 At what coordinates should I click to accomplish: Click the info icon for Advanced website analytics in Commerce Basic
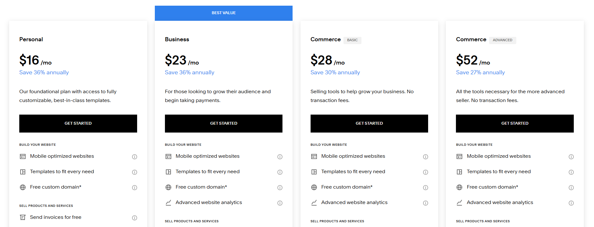click(426, 203)
